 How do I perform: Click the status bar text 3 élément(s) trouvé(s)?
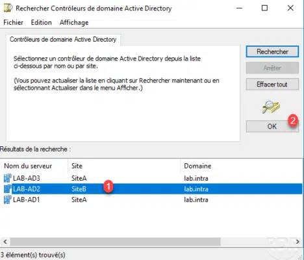pos(32,255)
